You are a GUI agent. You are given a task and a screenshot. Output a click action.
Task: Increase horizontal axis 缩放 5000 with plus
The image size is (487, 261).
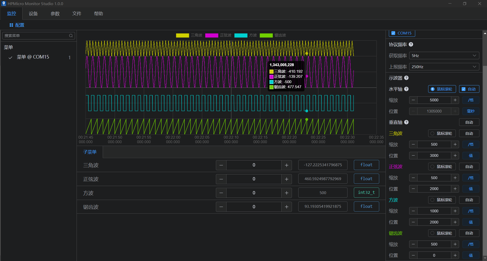pos(455,100)
